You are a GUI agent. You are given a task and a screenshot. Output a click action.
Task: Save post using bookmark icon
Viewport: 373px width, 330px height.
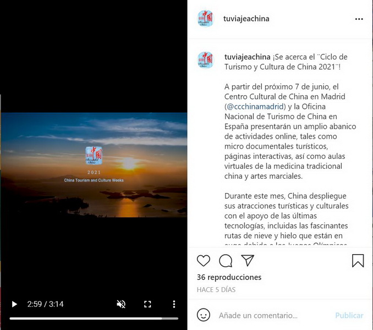(x=358, y=261)
